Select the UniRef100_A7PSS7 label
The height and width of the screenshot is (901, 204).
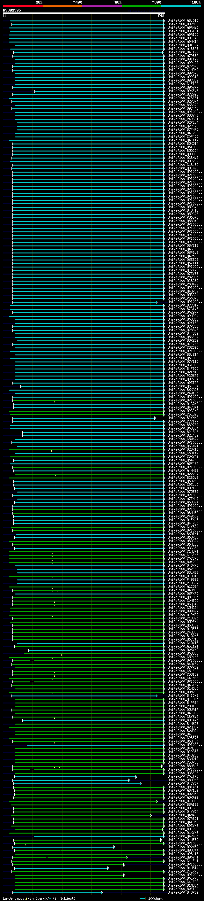pos(183,56)
